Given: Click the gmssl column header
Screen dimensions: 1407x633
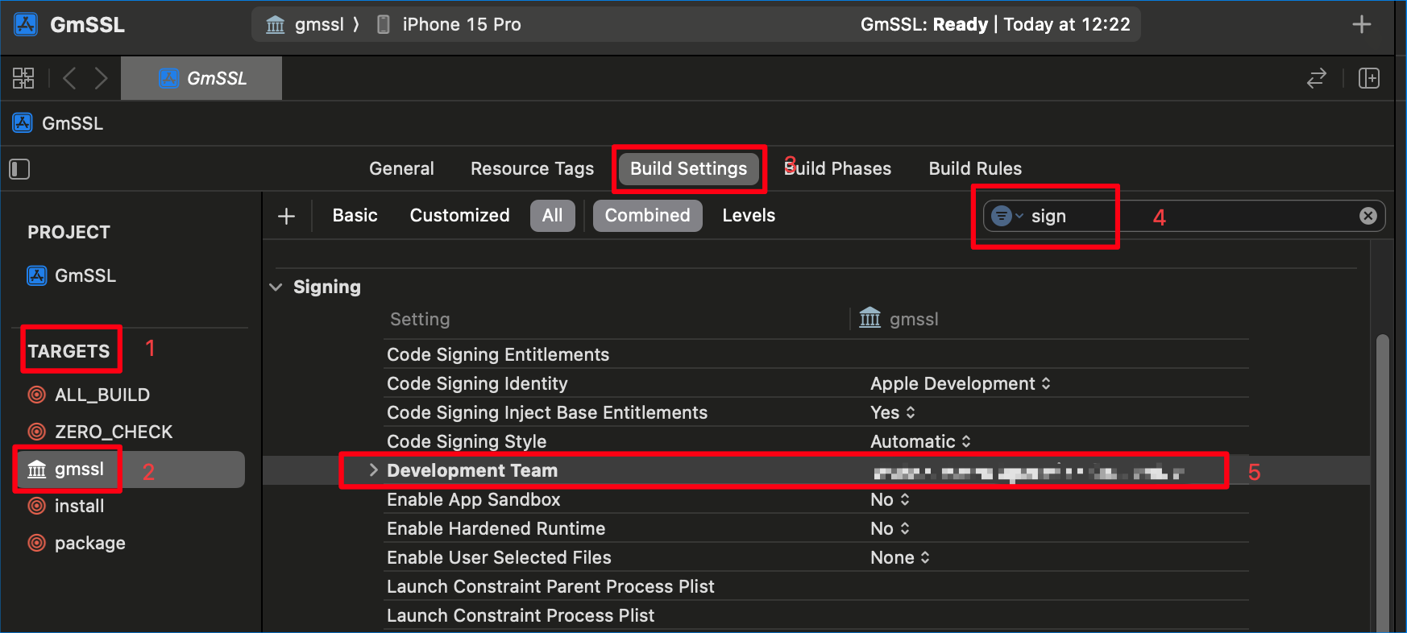Looking at the screenshot, I should [899, 319].
